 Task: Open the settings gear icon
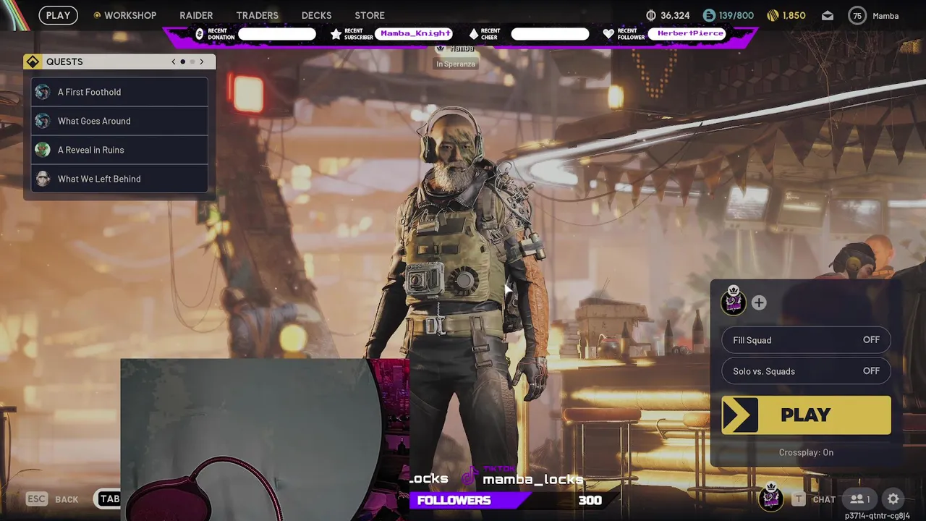pos(893,499)
